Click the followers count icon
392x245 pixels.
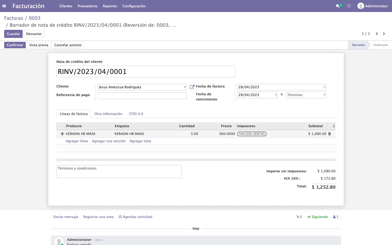(x=336, y=217)
